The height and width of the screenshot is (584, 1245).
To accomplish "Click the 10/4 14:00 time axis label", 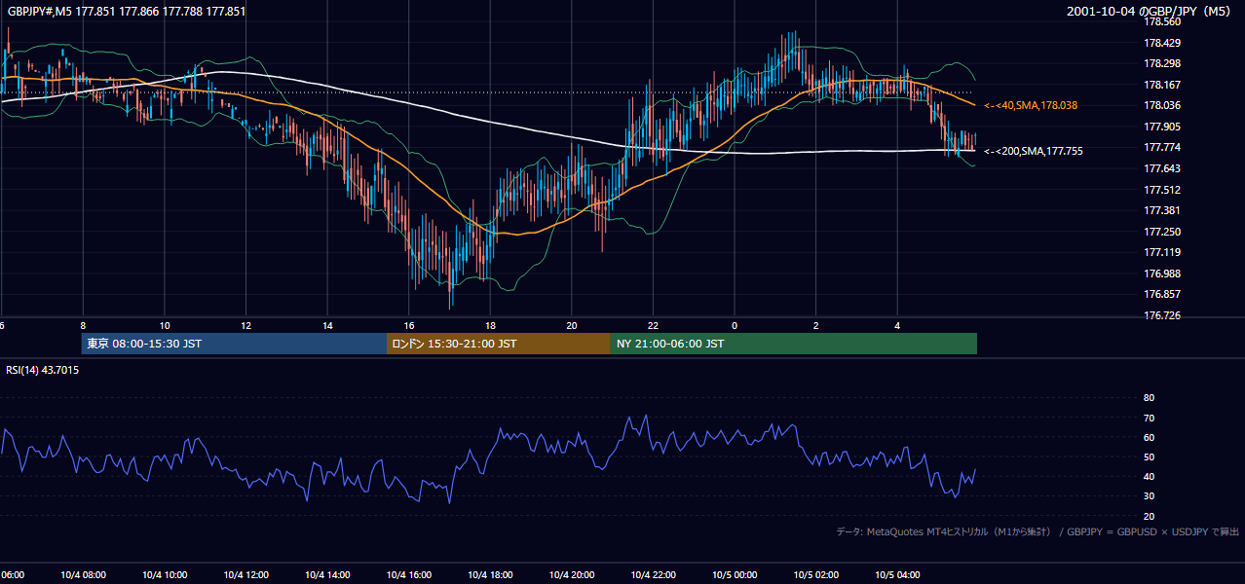I will coord(327,575).
